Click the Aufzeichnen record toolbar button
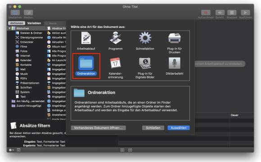The width and height of the screenshot is (261, 162). point(206,14)
